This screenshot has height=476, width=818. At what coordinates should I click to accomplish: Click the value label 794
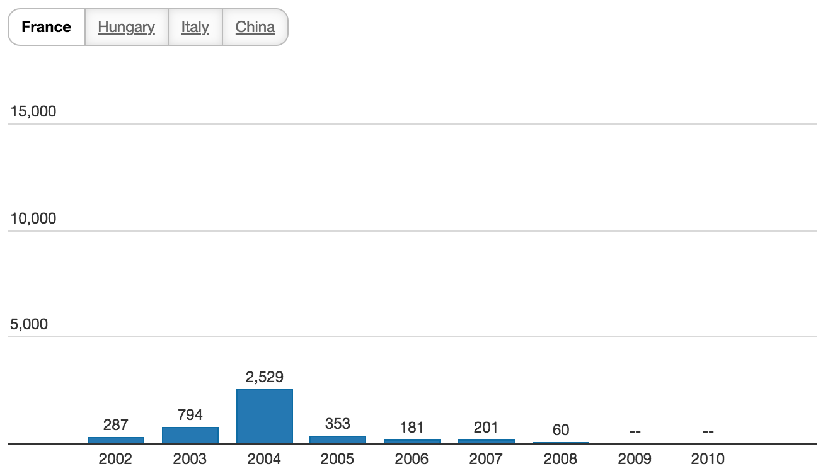(190, 415)
